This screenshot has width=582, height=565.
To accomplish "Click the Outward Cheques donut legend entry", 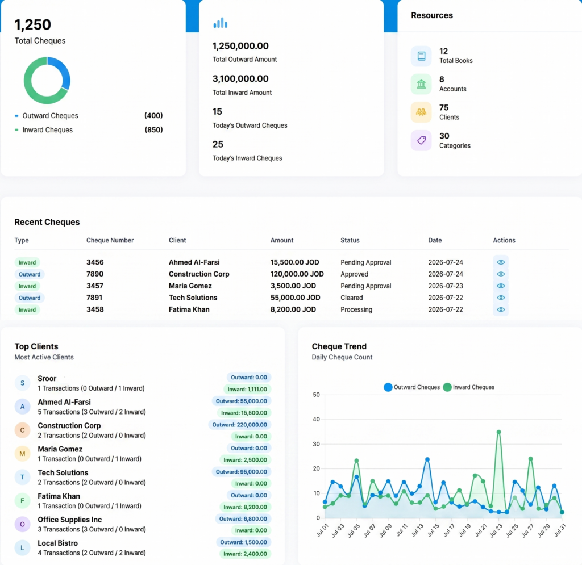I will 47,116.
